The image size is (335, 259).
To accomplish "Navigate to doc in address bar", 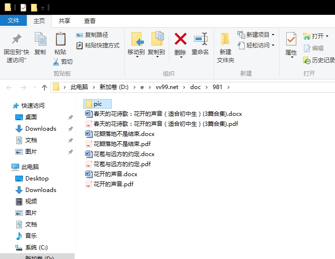I will [x=195, y=87].
